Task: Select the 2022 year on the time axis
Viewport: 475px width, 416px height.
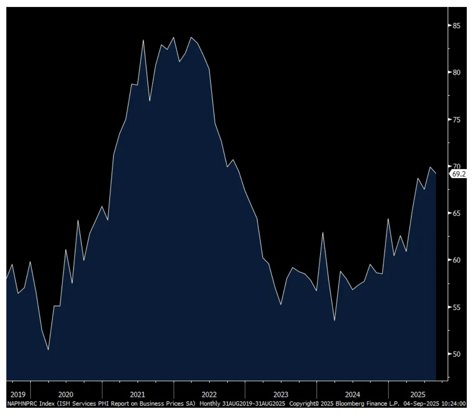Action: (x=209, y=394)
